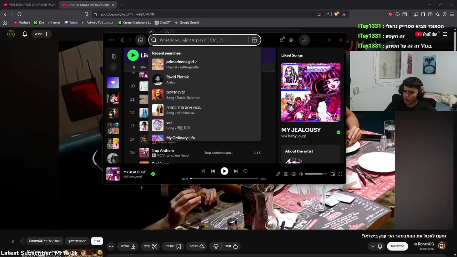Click the Spotify search input field
This screenshot has width=457, height=257.
(204, 40)
